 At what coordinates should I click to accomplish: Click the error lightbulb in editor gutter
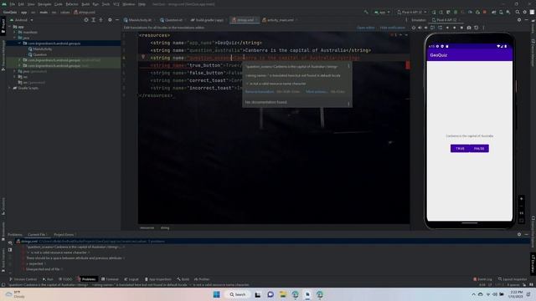pos(143,58)
